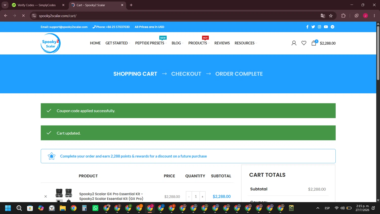Screen dimensions: 380x214
Task: Expand the PRODUCTS menu
Action: coord(199,43)
